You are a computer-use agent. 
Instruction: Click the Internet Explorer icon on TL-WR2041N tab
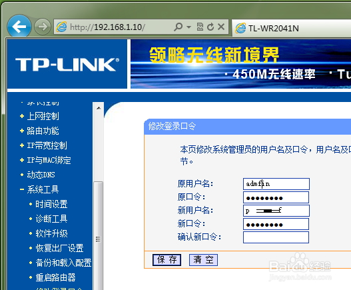(x=240, y=28)
